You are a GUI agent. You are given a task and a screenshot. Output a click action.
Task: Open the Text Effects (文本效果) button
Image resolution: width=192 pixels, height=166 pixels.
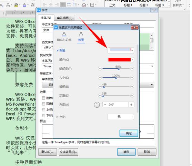69,152
